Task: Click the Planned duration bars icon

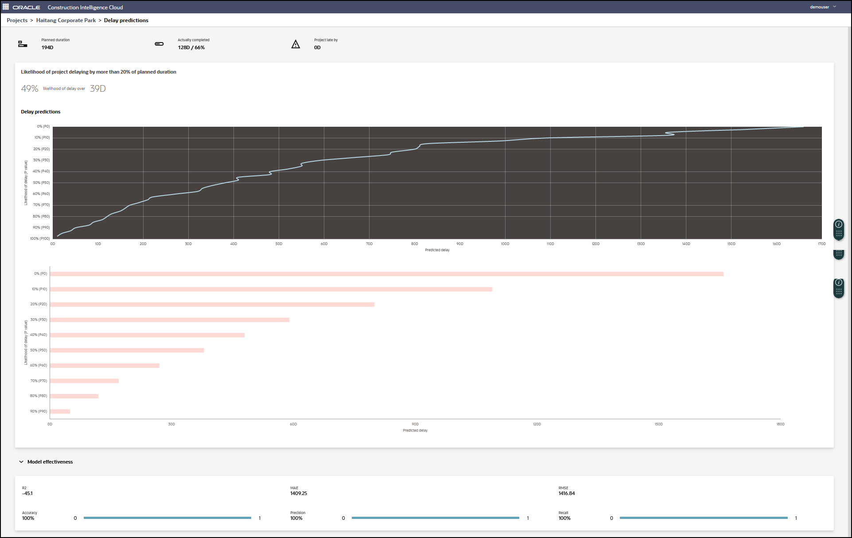Action: tap(23, 44)
